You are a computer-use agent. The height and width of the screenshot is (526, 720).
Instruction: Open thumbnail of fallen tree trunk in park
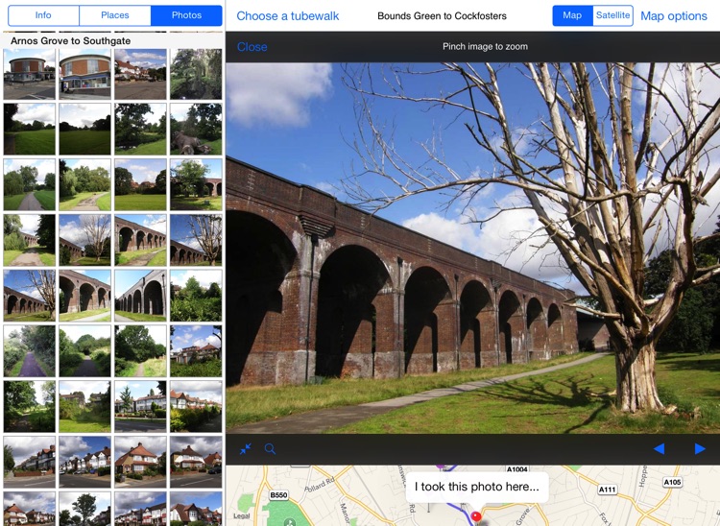[196, 130]
